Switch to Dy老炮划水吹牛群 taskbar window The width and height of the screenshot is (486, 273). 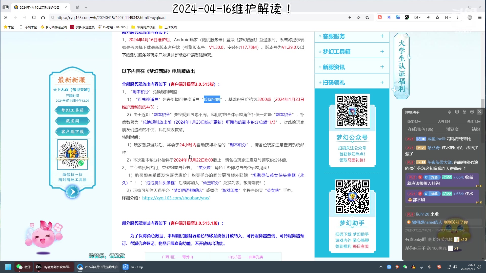pos(54,267)
